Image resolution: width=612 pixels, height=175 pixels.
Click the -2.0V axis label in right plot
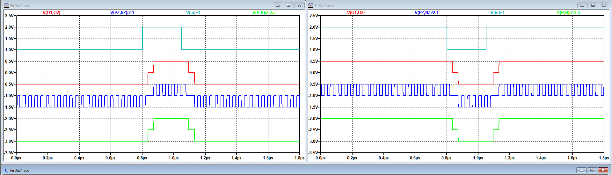point(313,119)
